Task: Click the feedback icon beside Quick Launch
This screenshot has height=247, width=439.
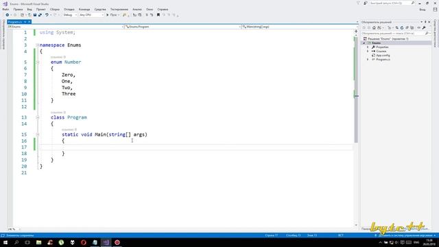Action: (x=366, y=3)
